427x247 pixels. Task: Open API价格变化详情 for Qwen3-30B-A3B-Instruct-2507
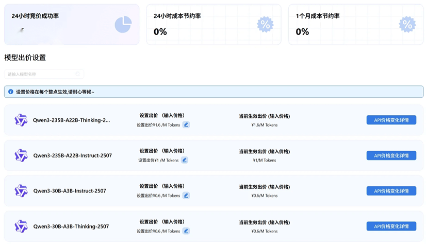(391, 191)
